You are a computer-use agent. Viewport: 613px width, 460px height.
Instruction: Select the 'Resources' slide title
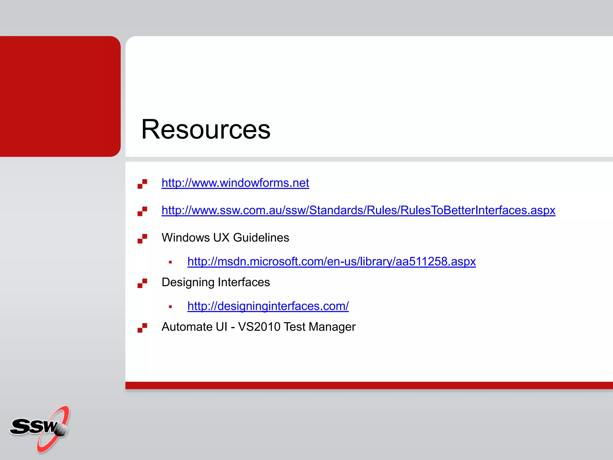click(206, 129)
